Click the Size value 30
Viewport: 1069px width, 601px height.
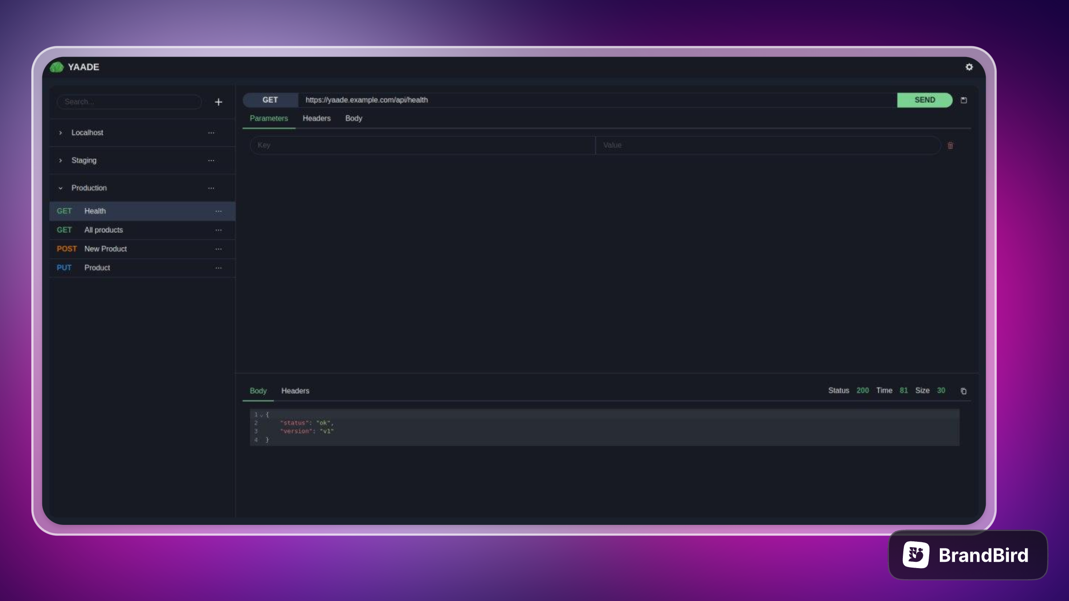pyautogui.click(x=941, y=390)
